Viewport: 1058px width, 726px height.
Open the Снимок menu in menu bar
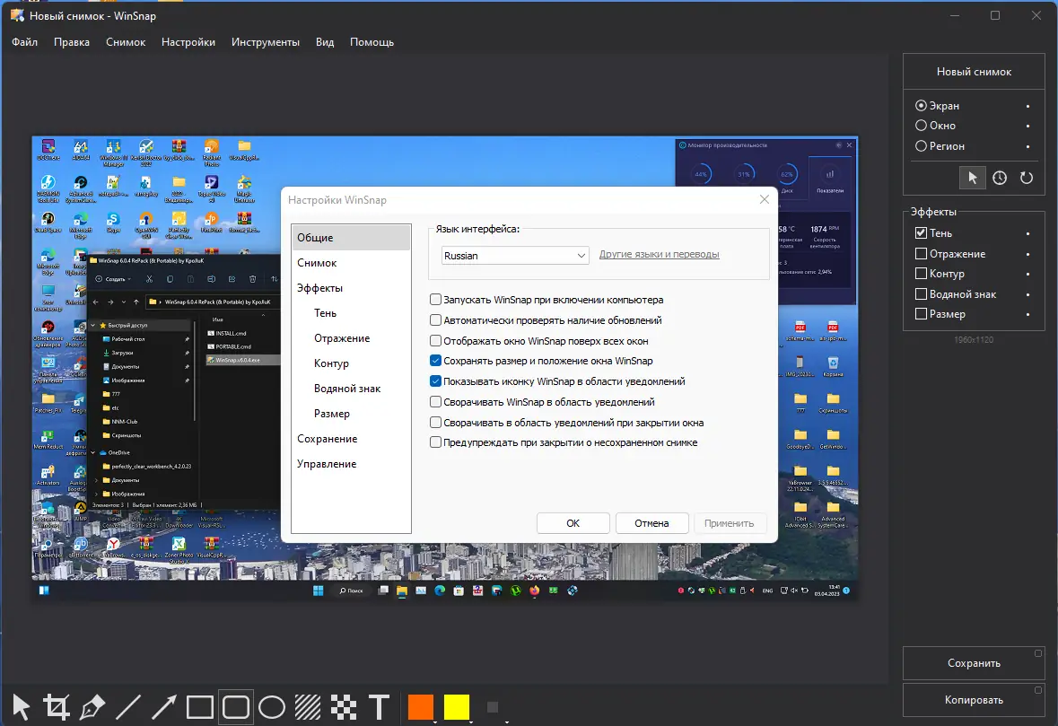point(126,42)
